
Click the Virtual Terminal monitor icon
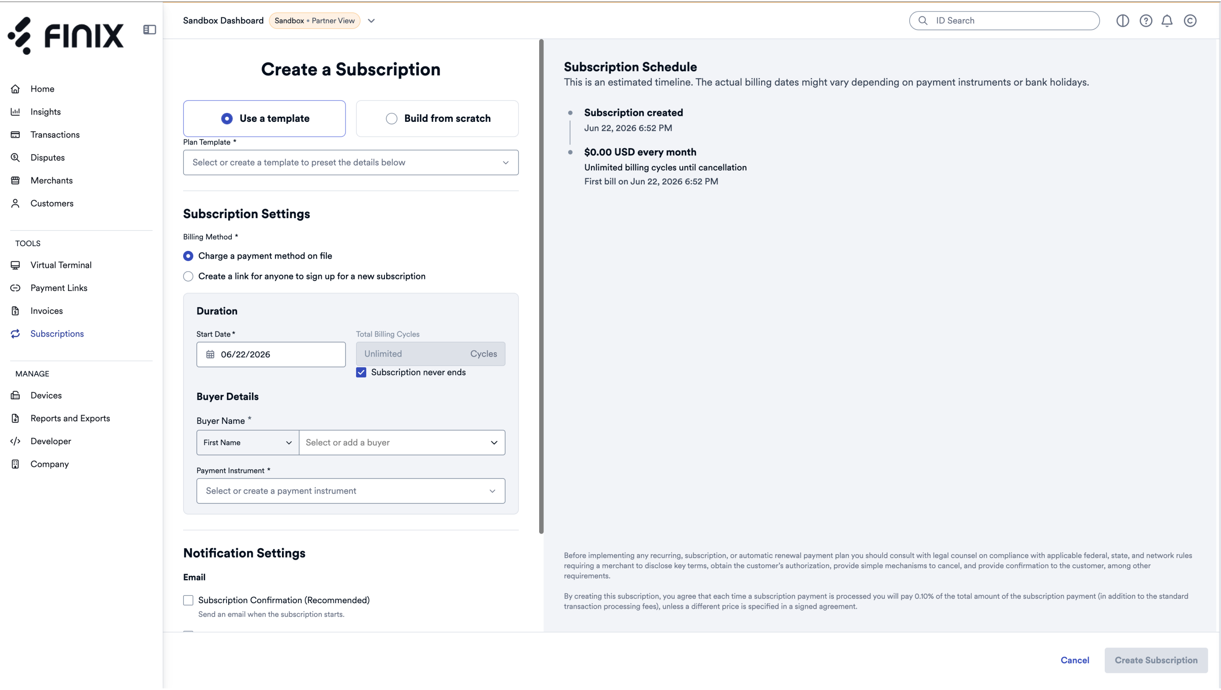[15, 265]
